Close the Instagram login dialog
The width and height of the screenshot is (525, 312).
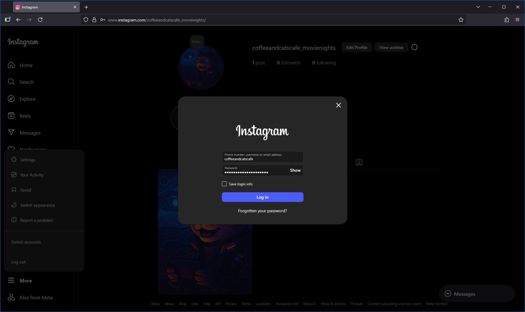338,105
